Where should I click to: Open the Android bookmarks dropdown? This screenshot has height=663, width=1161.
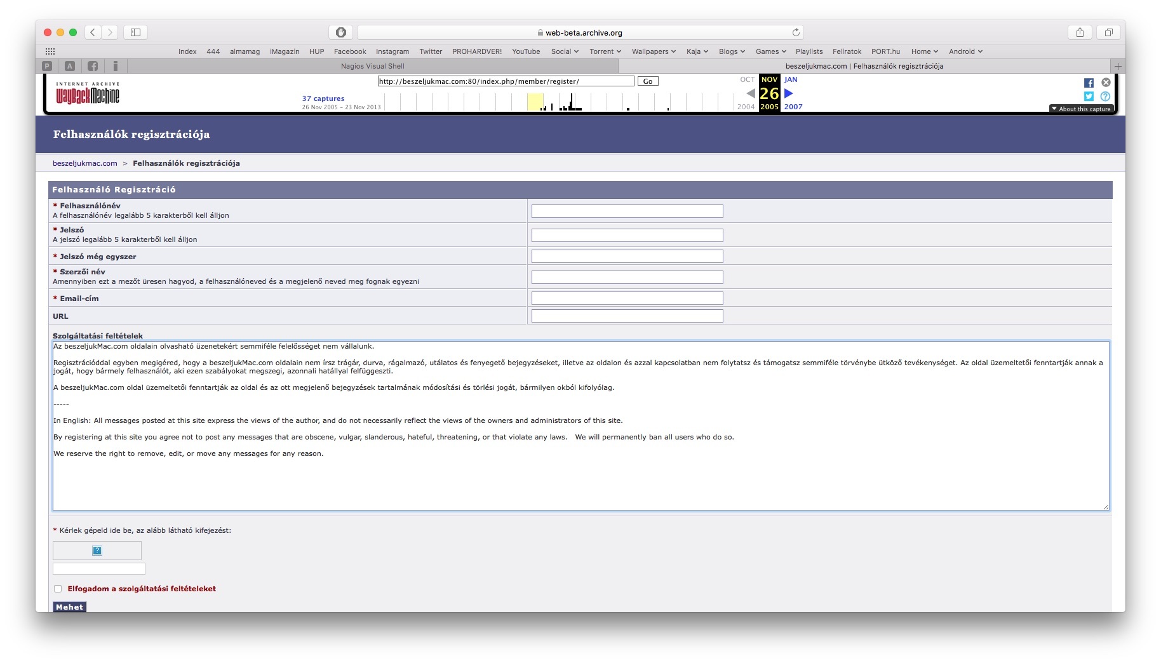965,51
